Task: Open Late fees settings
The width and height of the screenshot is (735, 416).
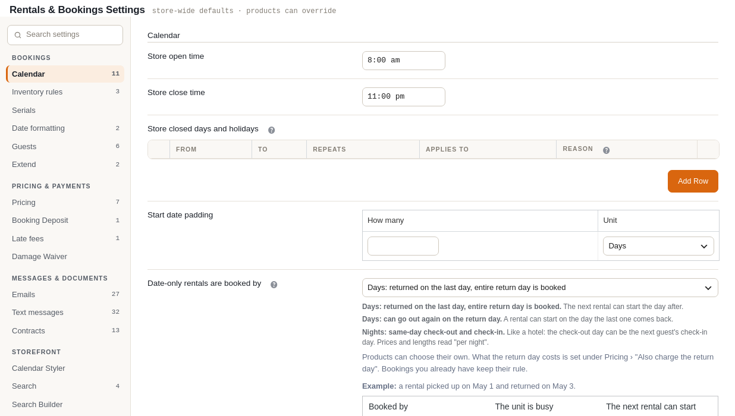Action: (x=65, y=238)
